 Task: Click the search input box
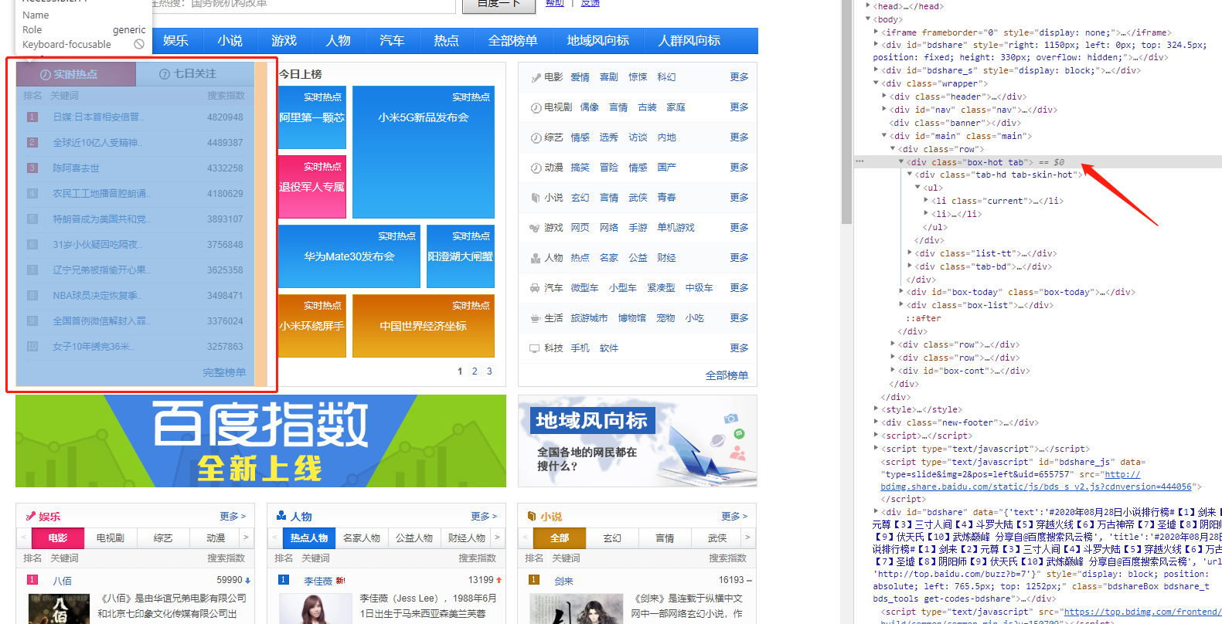coord(305,5)
